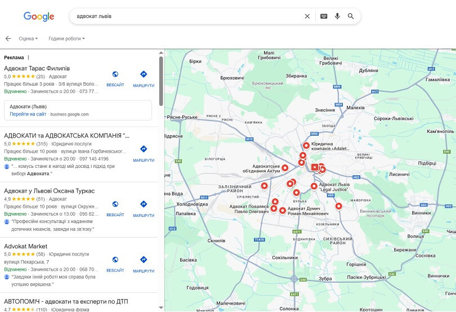Select the Адвокат Львів Legal Justice map pin
Screen dimensions: 456x312
(x=314, y=186)
